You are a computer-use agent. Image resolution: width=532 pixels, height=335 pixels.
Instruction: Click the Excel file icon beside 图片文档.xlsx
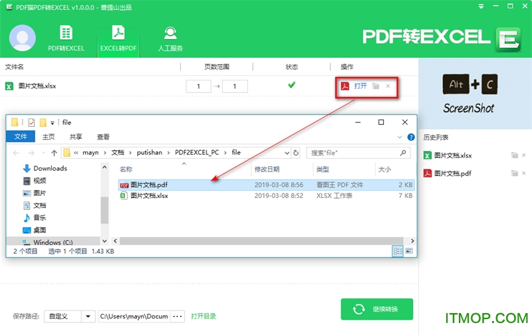click(9, 86)
